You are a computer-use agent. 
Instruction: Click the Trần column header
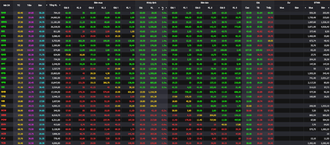tap(29, 5)
